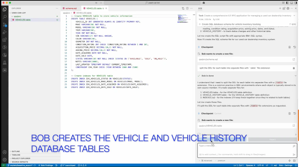Open the Search view in activity bar
The width and height of the screenshot is (299, 167).
(5, 16)
